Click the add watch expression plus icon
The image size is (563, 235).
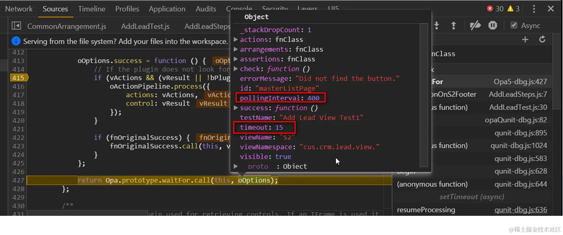coord(525,40)
